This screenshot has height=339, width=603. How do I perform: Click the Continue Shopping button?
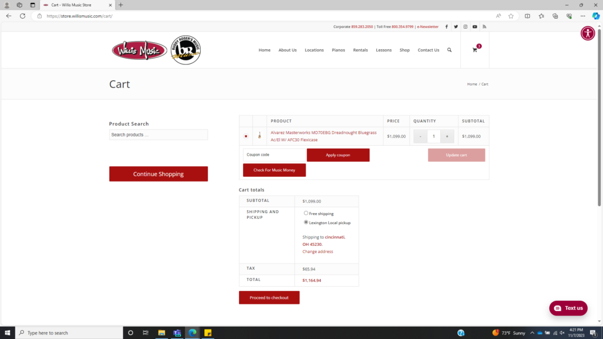(x=159, y=174)
